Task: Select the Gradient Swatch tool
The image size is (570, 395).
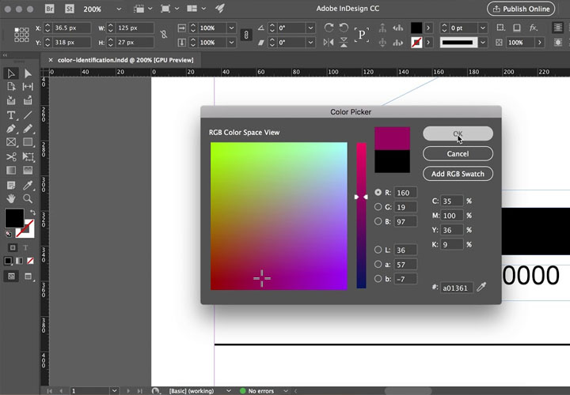Action: pos(11,170)
